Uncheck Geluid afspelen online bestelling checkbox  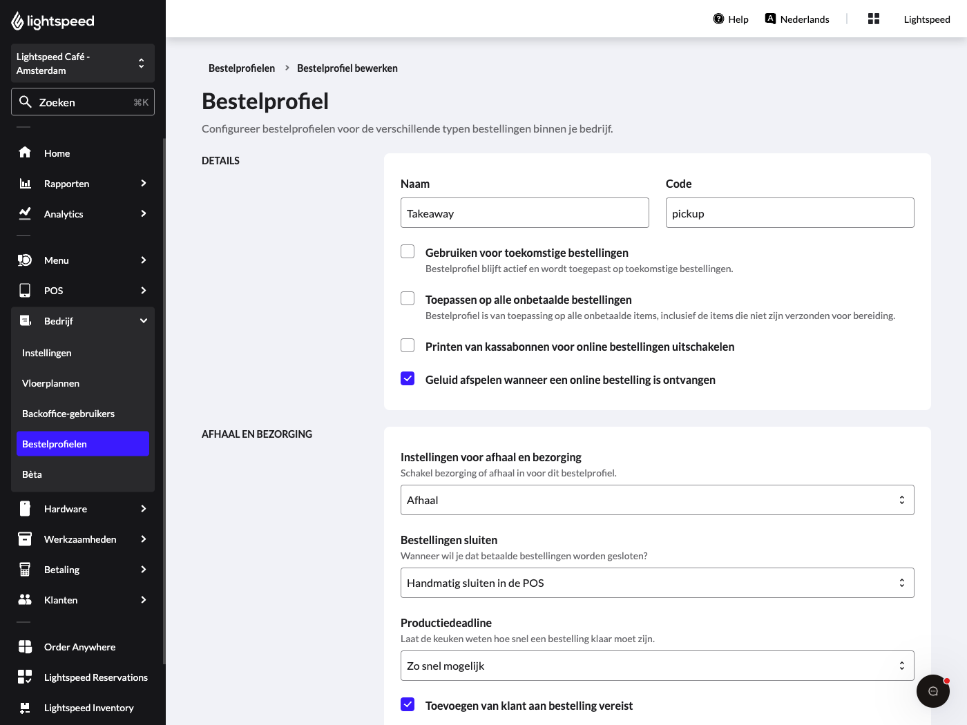tap(408, 378)
